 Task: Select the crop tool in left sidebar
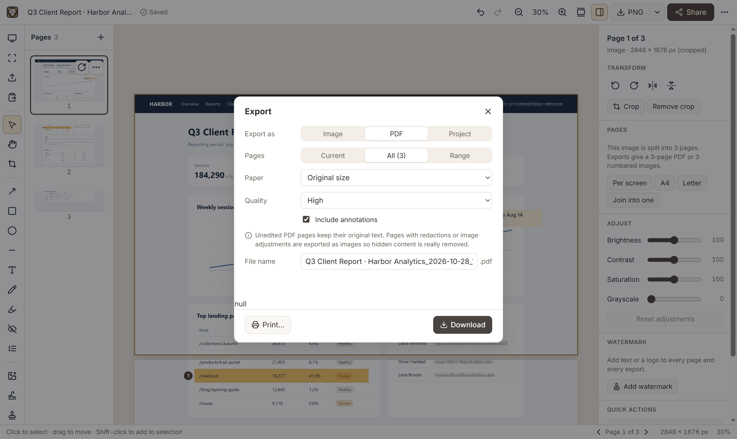click(12, 164)
